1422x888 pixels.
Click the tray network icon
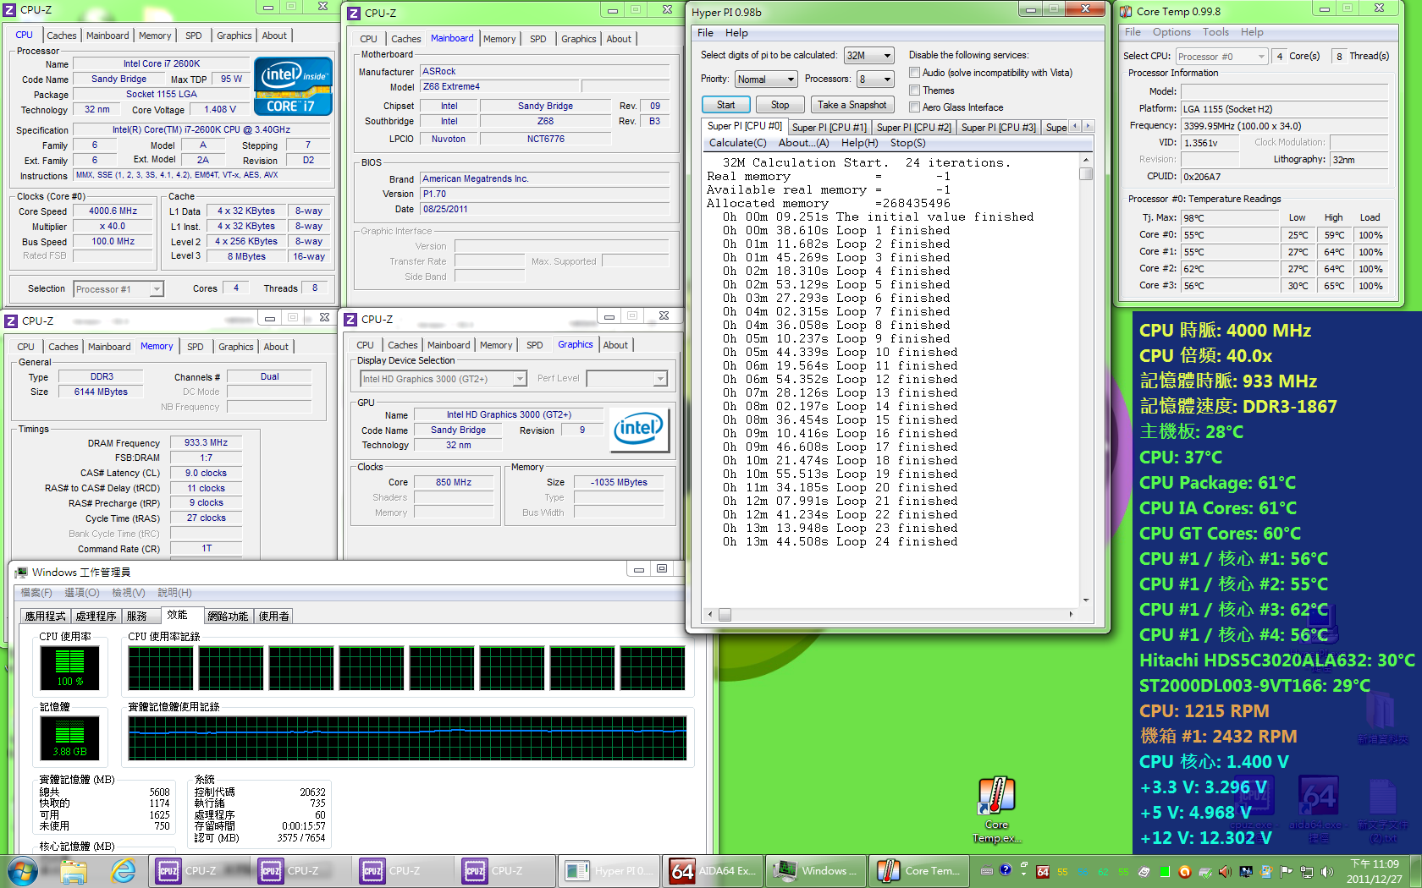[1307, 871]
